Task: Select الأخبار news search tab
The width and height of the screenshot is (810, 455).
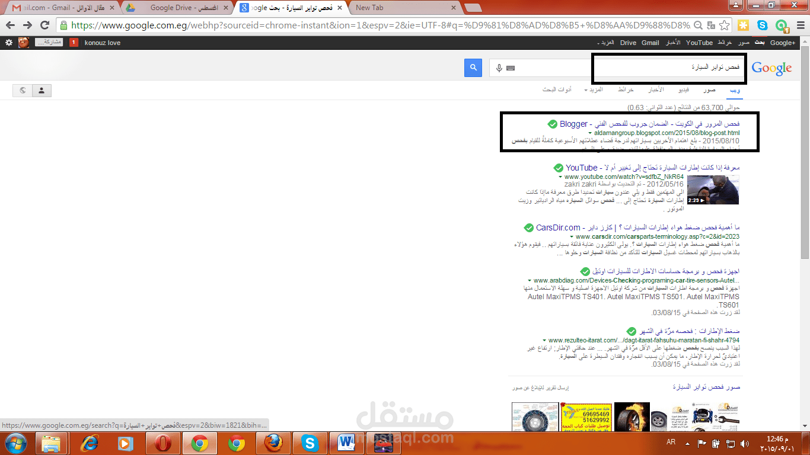Action: click(655, 89)
